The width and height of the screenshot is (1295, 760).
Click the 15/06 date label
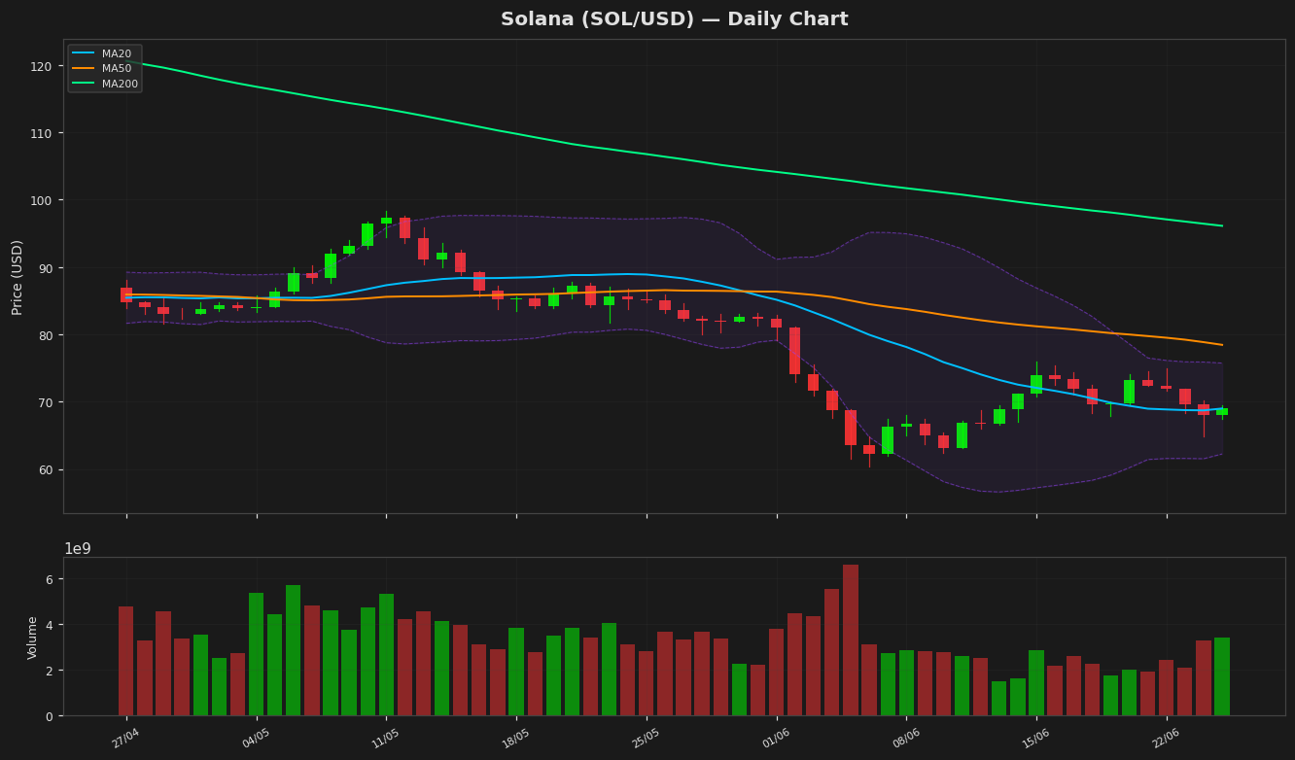tap(1035, 739)
